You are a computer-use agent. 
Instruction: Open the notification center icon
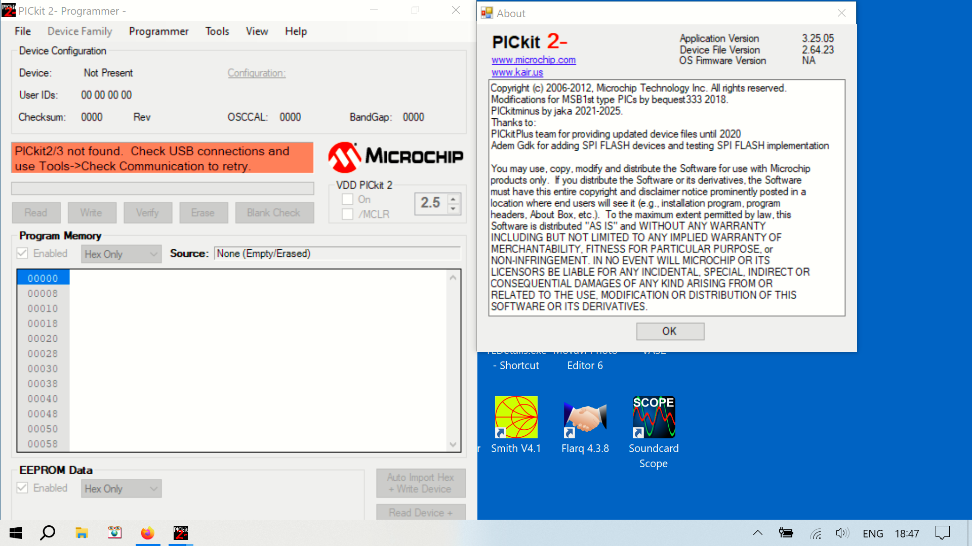[943, 533]
